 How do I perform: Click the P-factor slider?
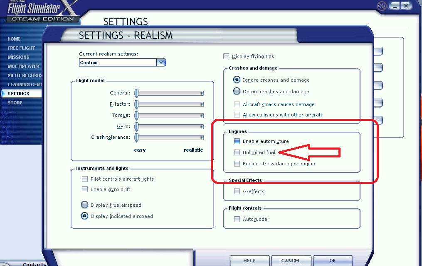[x=169, y=104]
